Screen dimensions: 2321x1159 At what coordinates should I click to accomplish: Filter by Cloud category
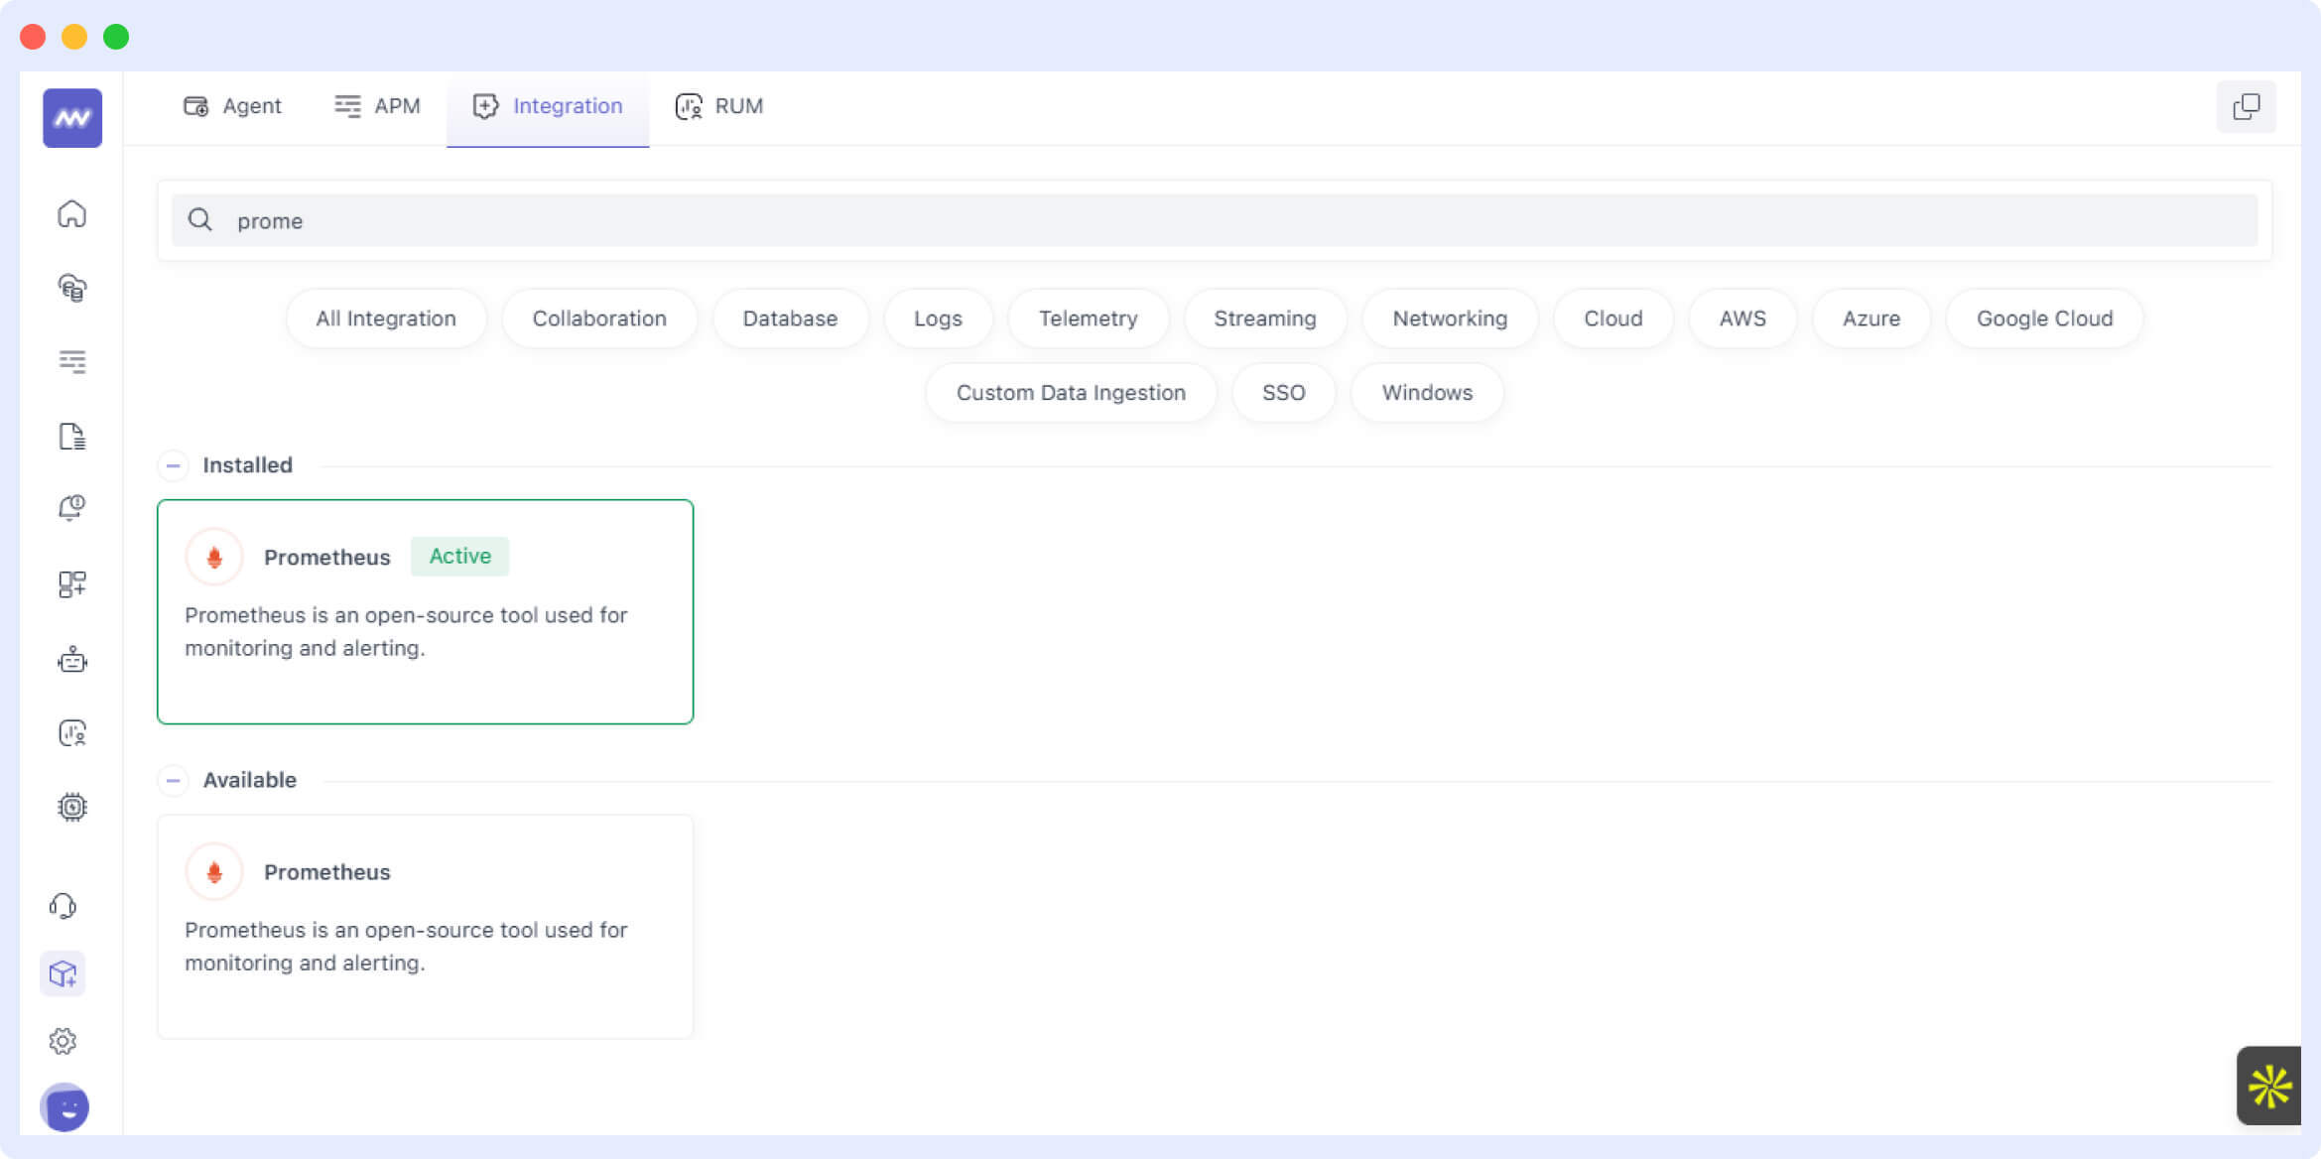coord(1613,319)
